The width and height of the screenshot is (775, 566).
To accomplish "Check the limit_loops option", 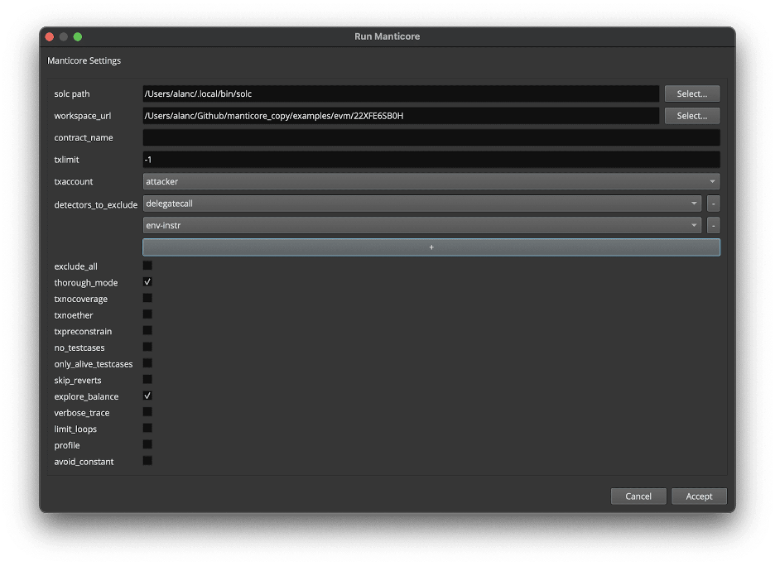I will (147, 429).
